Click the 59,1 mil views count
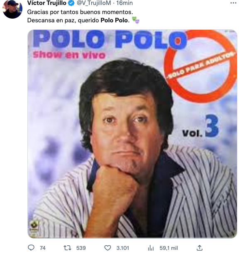This screenshot has height=254, width=244. click(x=168, y=248)
